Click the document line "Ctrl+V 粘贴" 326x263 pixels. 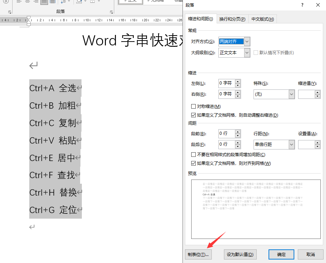coord(53,140)
